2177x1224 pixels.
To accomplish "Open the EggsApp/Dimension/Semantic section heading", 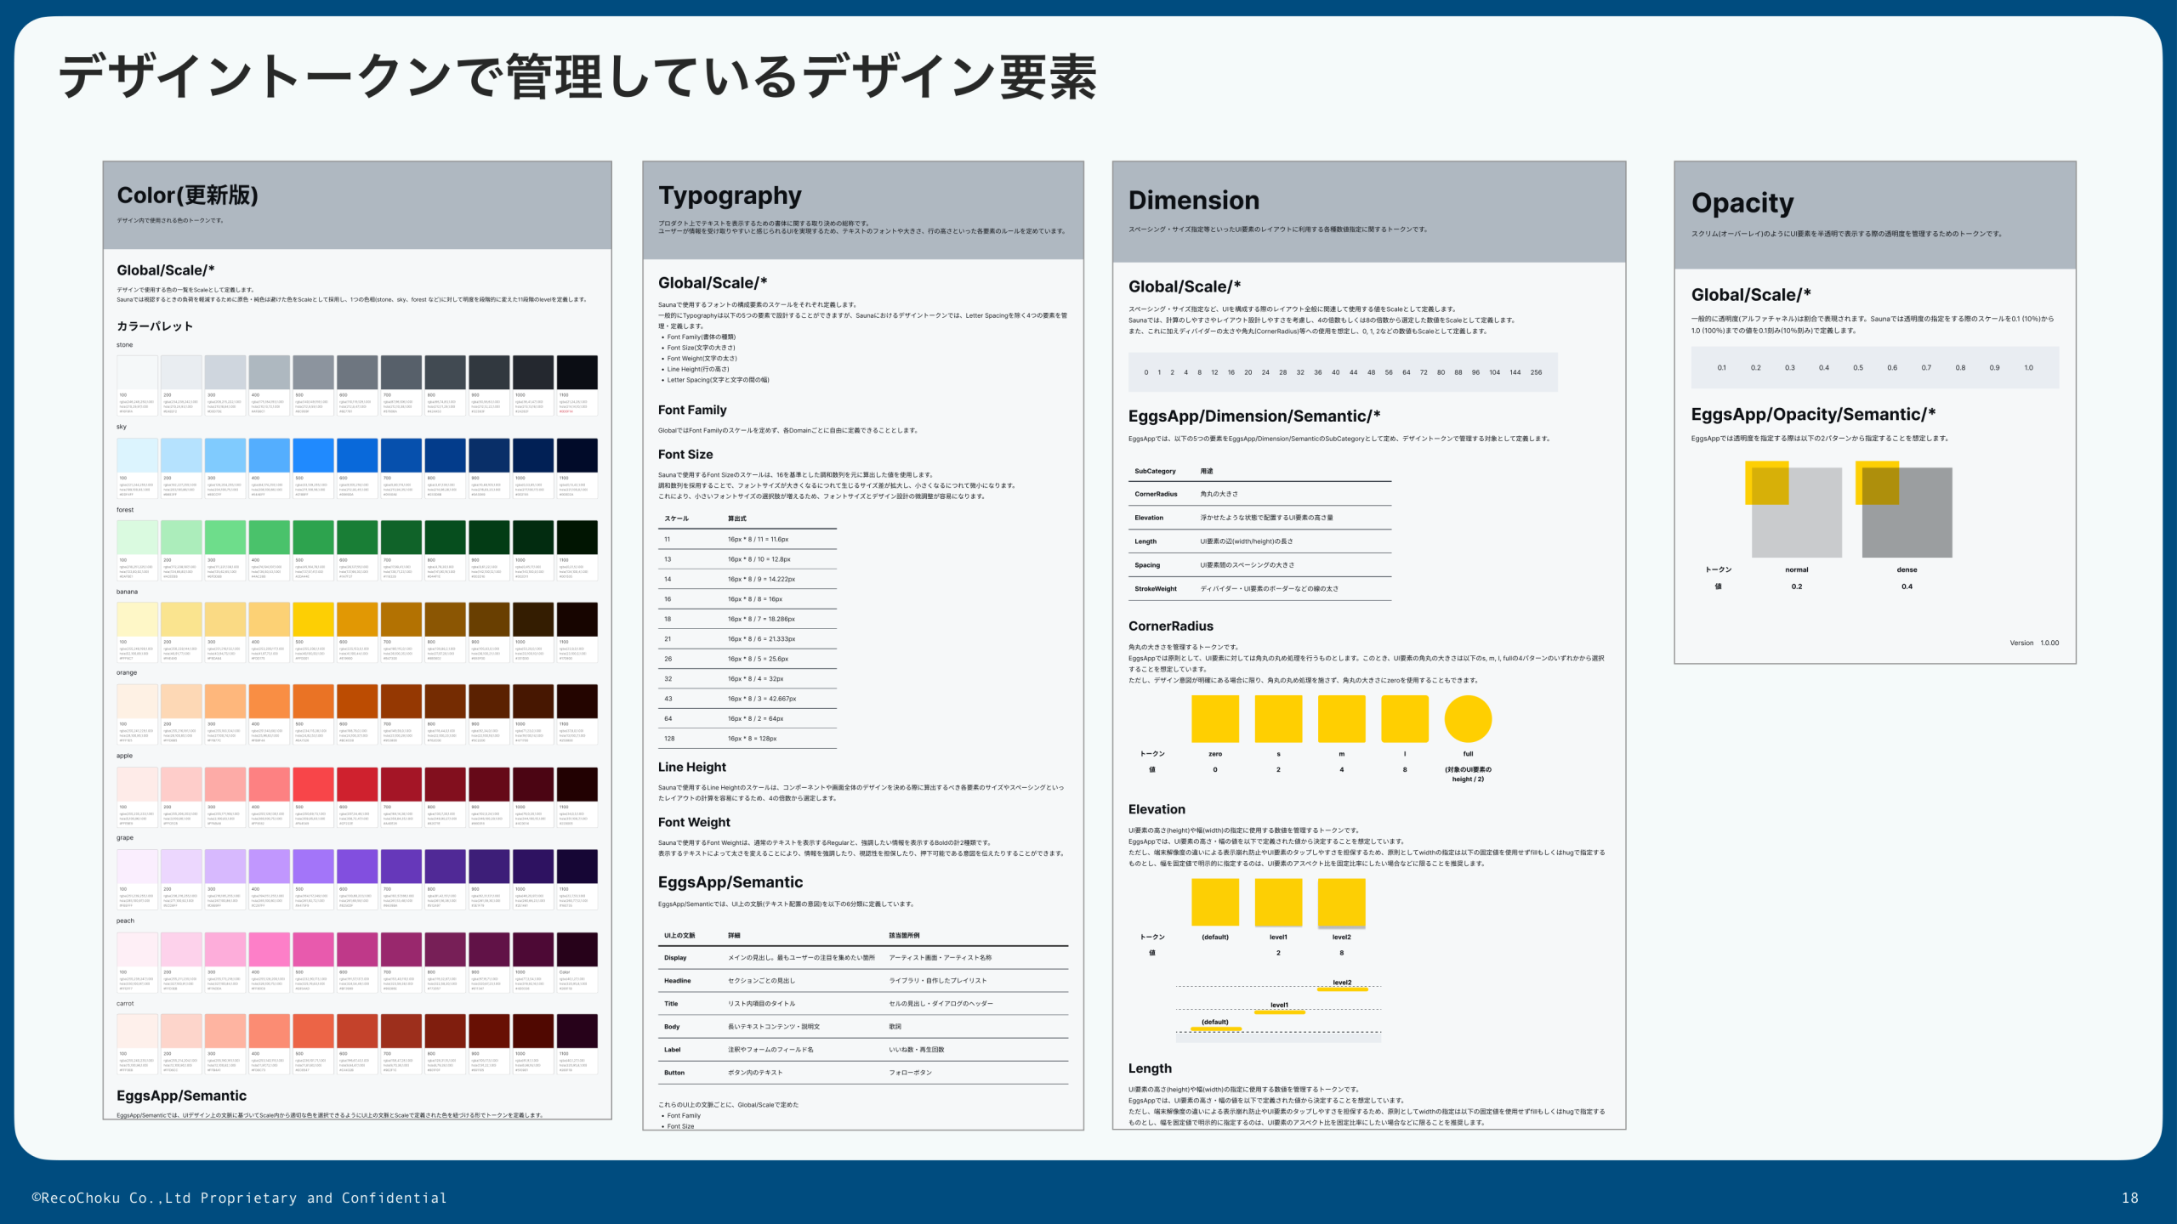I will pos(1254,416).
